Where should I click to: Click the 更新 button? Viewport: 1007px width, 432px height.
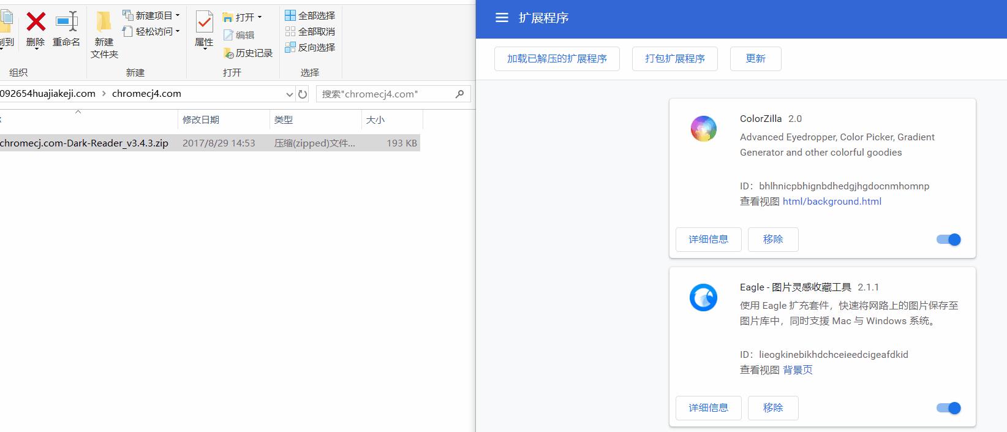click(x=755, y=59)
